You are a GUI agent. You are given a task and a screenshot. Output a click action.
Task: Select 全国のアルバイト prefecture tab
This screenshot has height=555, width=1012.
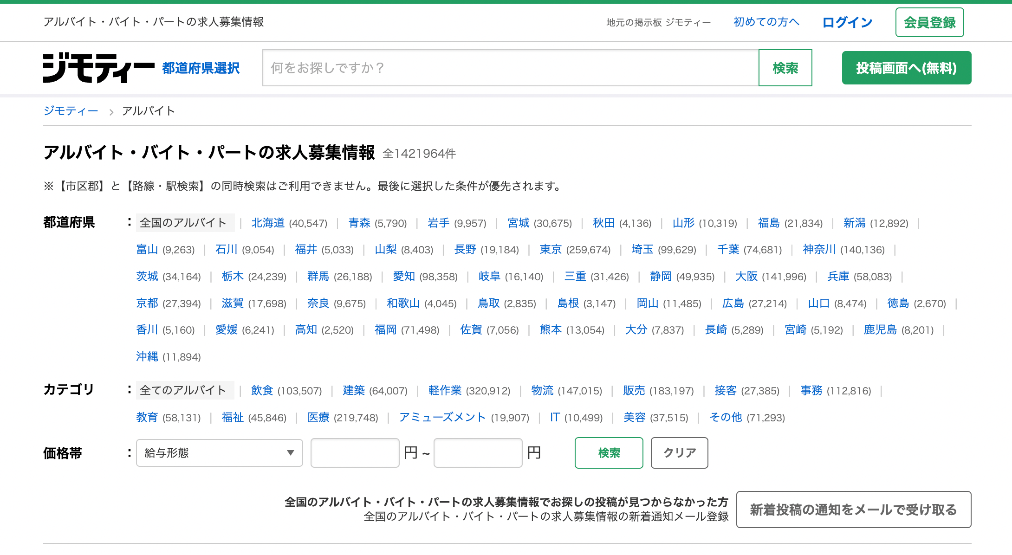click(183, 223)
